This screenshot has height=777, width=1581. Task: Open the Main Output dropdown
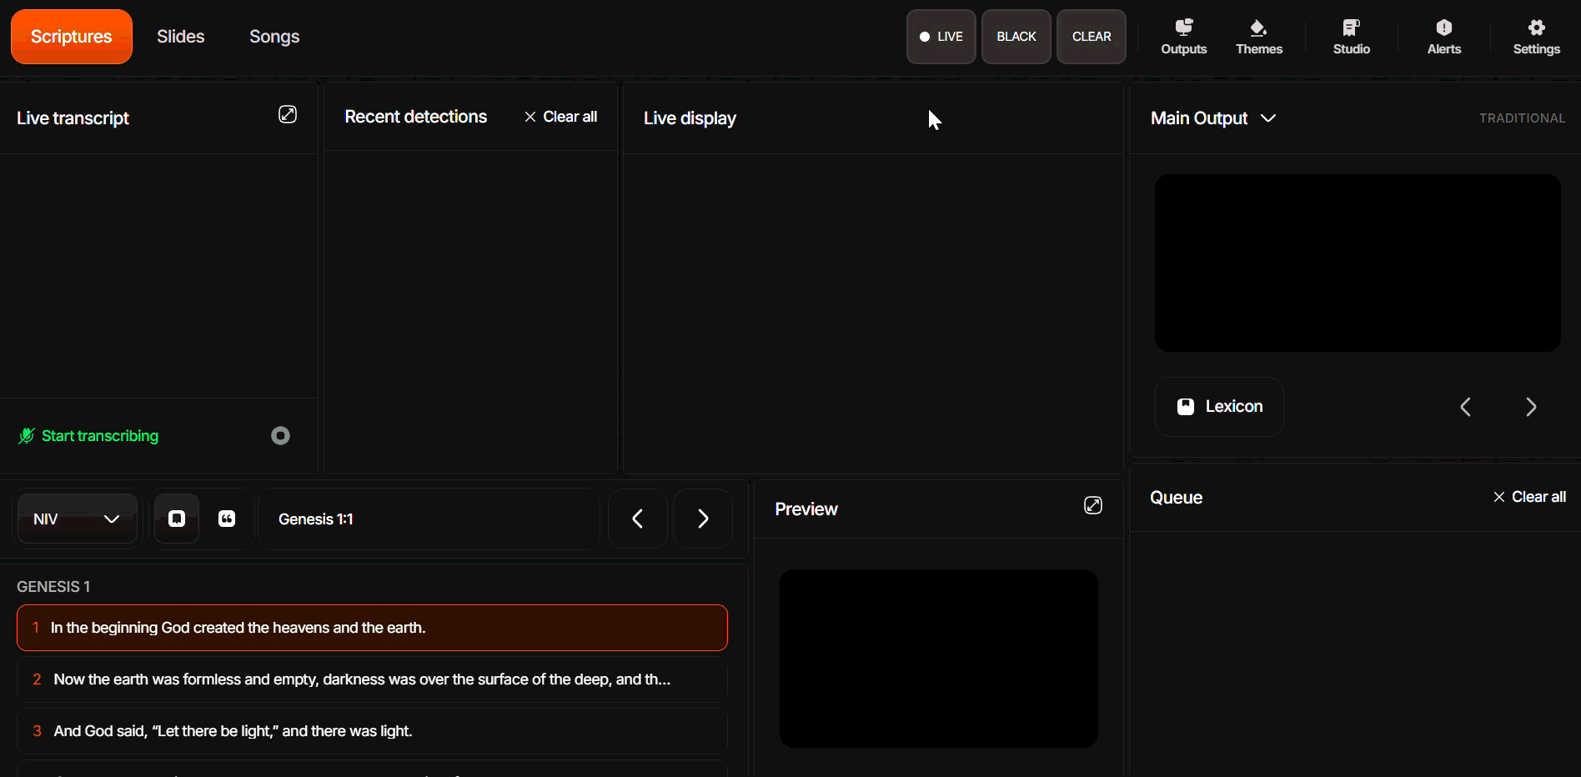pos(1213,118)
